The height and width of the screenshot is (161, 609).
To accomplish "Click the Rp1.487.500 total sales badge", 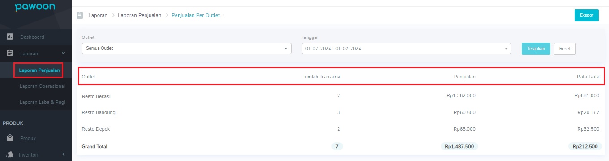I will click(x=459, y=146).
